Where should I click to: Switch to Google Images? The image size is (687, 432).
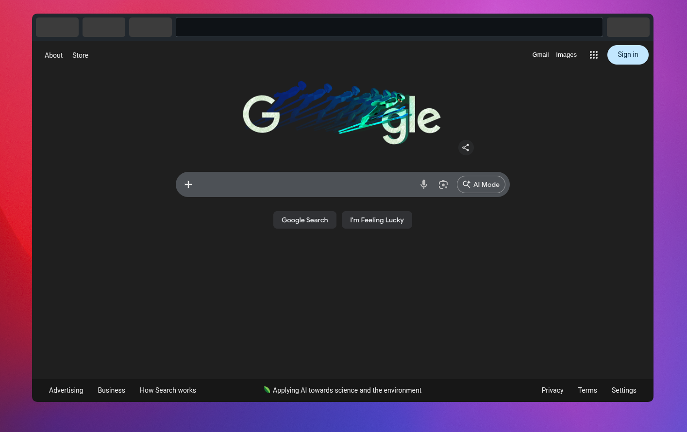[566, 54]
